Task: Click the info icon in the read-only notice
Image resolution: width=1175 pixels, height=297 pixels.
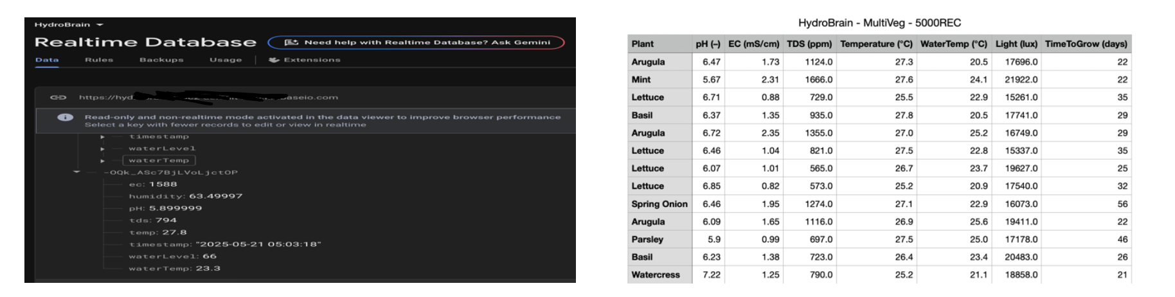Action: pos(65,118)
